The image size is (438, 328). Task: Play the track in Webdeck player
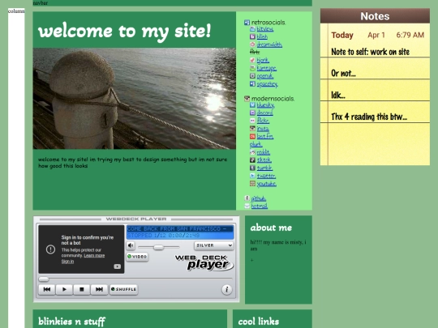(x=64, y=289)
